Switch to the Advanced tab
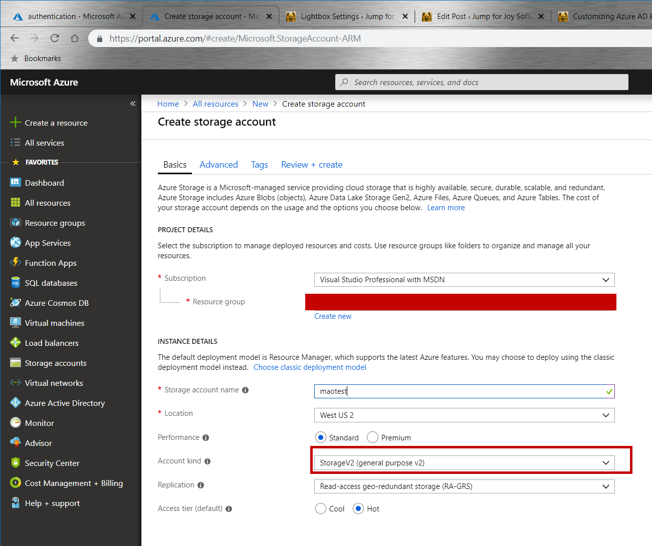Image resolution: width=652 pixels, height=546 pixels. pos(219,165)
